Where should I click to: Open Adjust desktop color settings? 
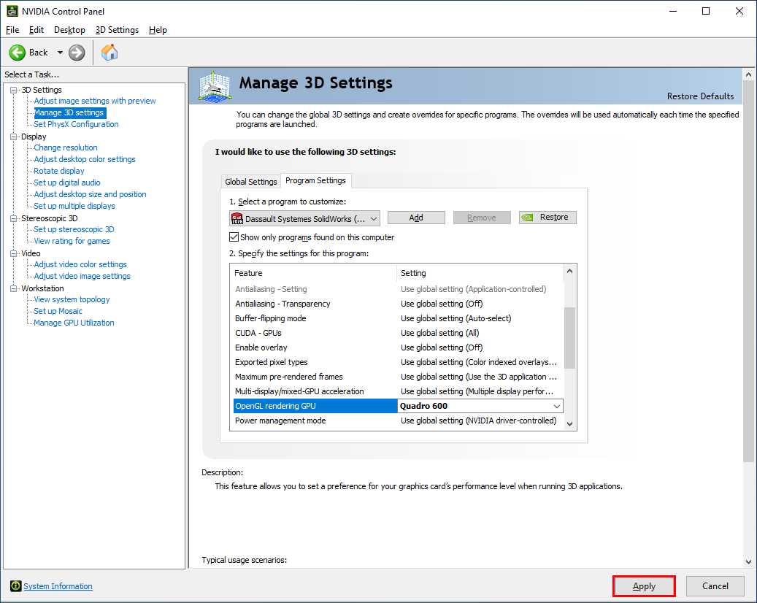85,159
